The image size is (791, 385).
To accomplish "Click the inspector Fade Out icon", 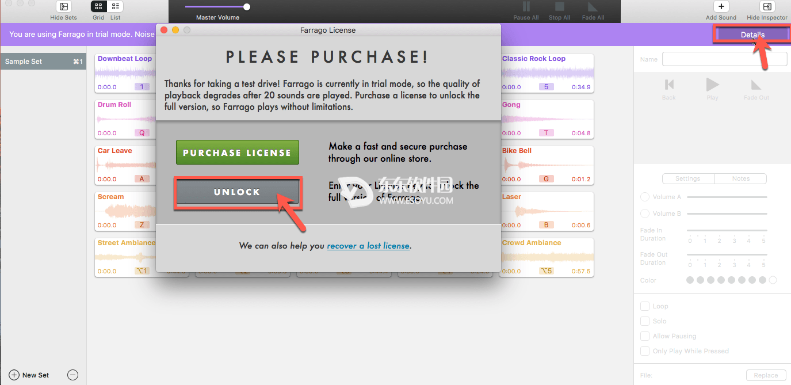I will (x=756, y=85).
